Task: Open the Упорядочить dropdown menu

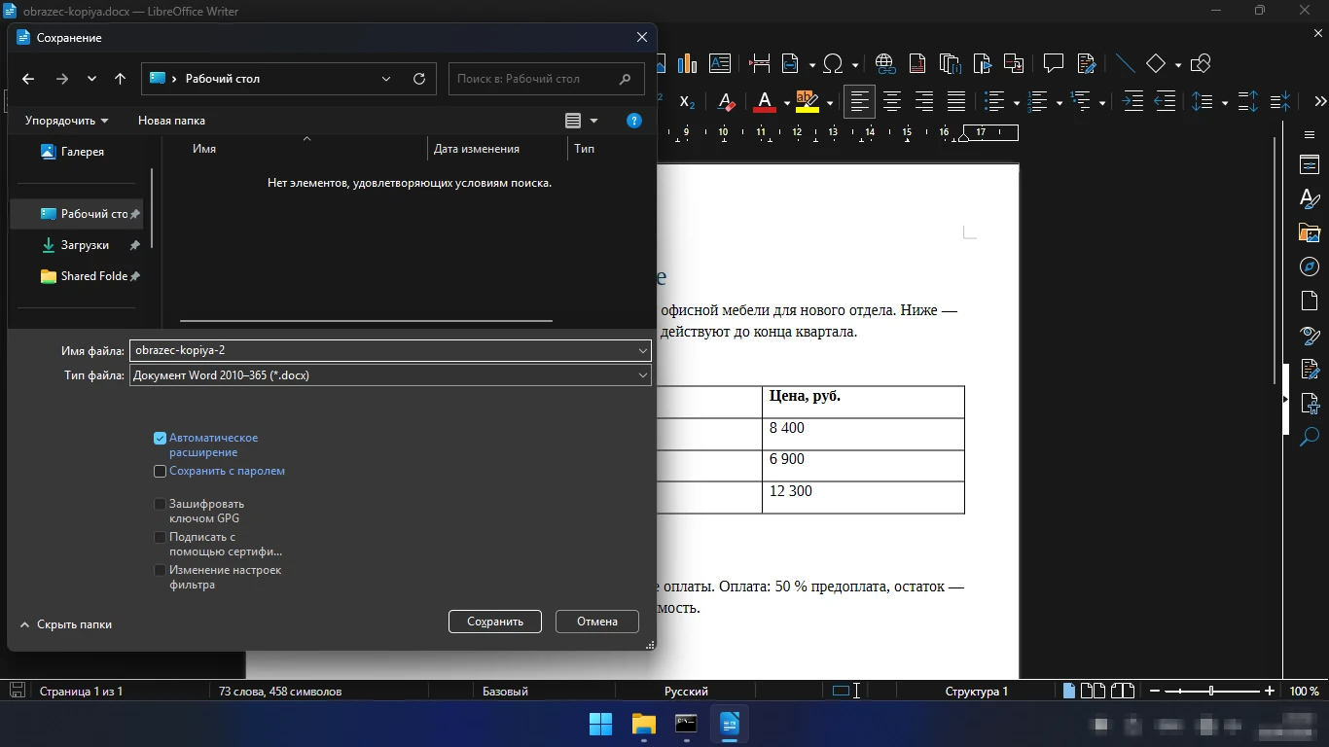Action: point(66,121)
